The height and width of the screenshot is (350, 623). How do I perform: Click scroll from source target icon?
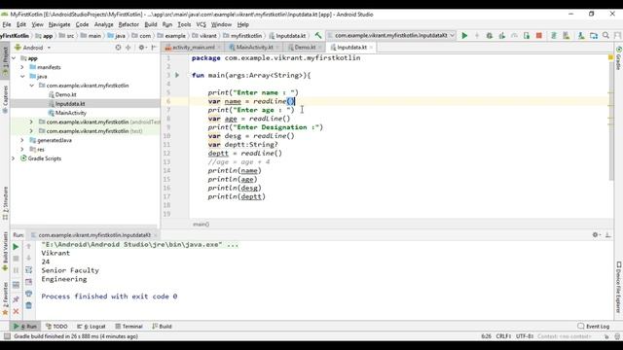(118, 48)
